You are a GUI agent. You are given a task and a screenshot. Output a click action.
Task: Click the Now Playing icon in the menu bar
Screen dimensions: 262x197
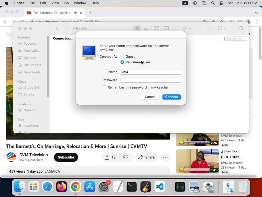tap(195, 3)
